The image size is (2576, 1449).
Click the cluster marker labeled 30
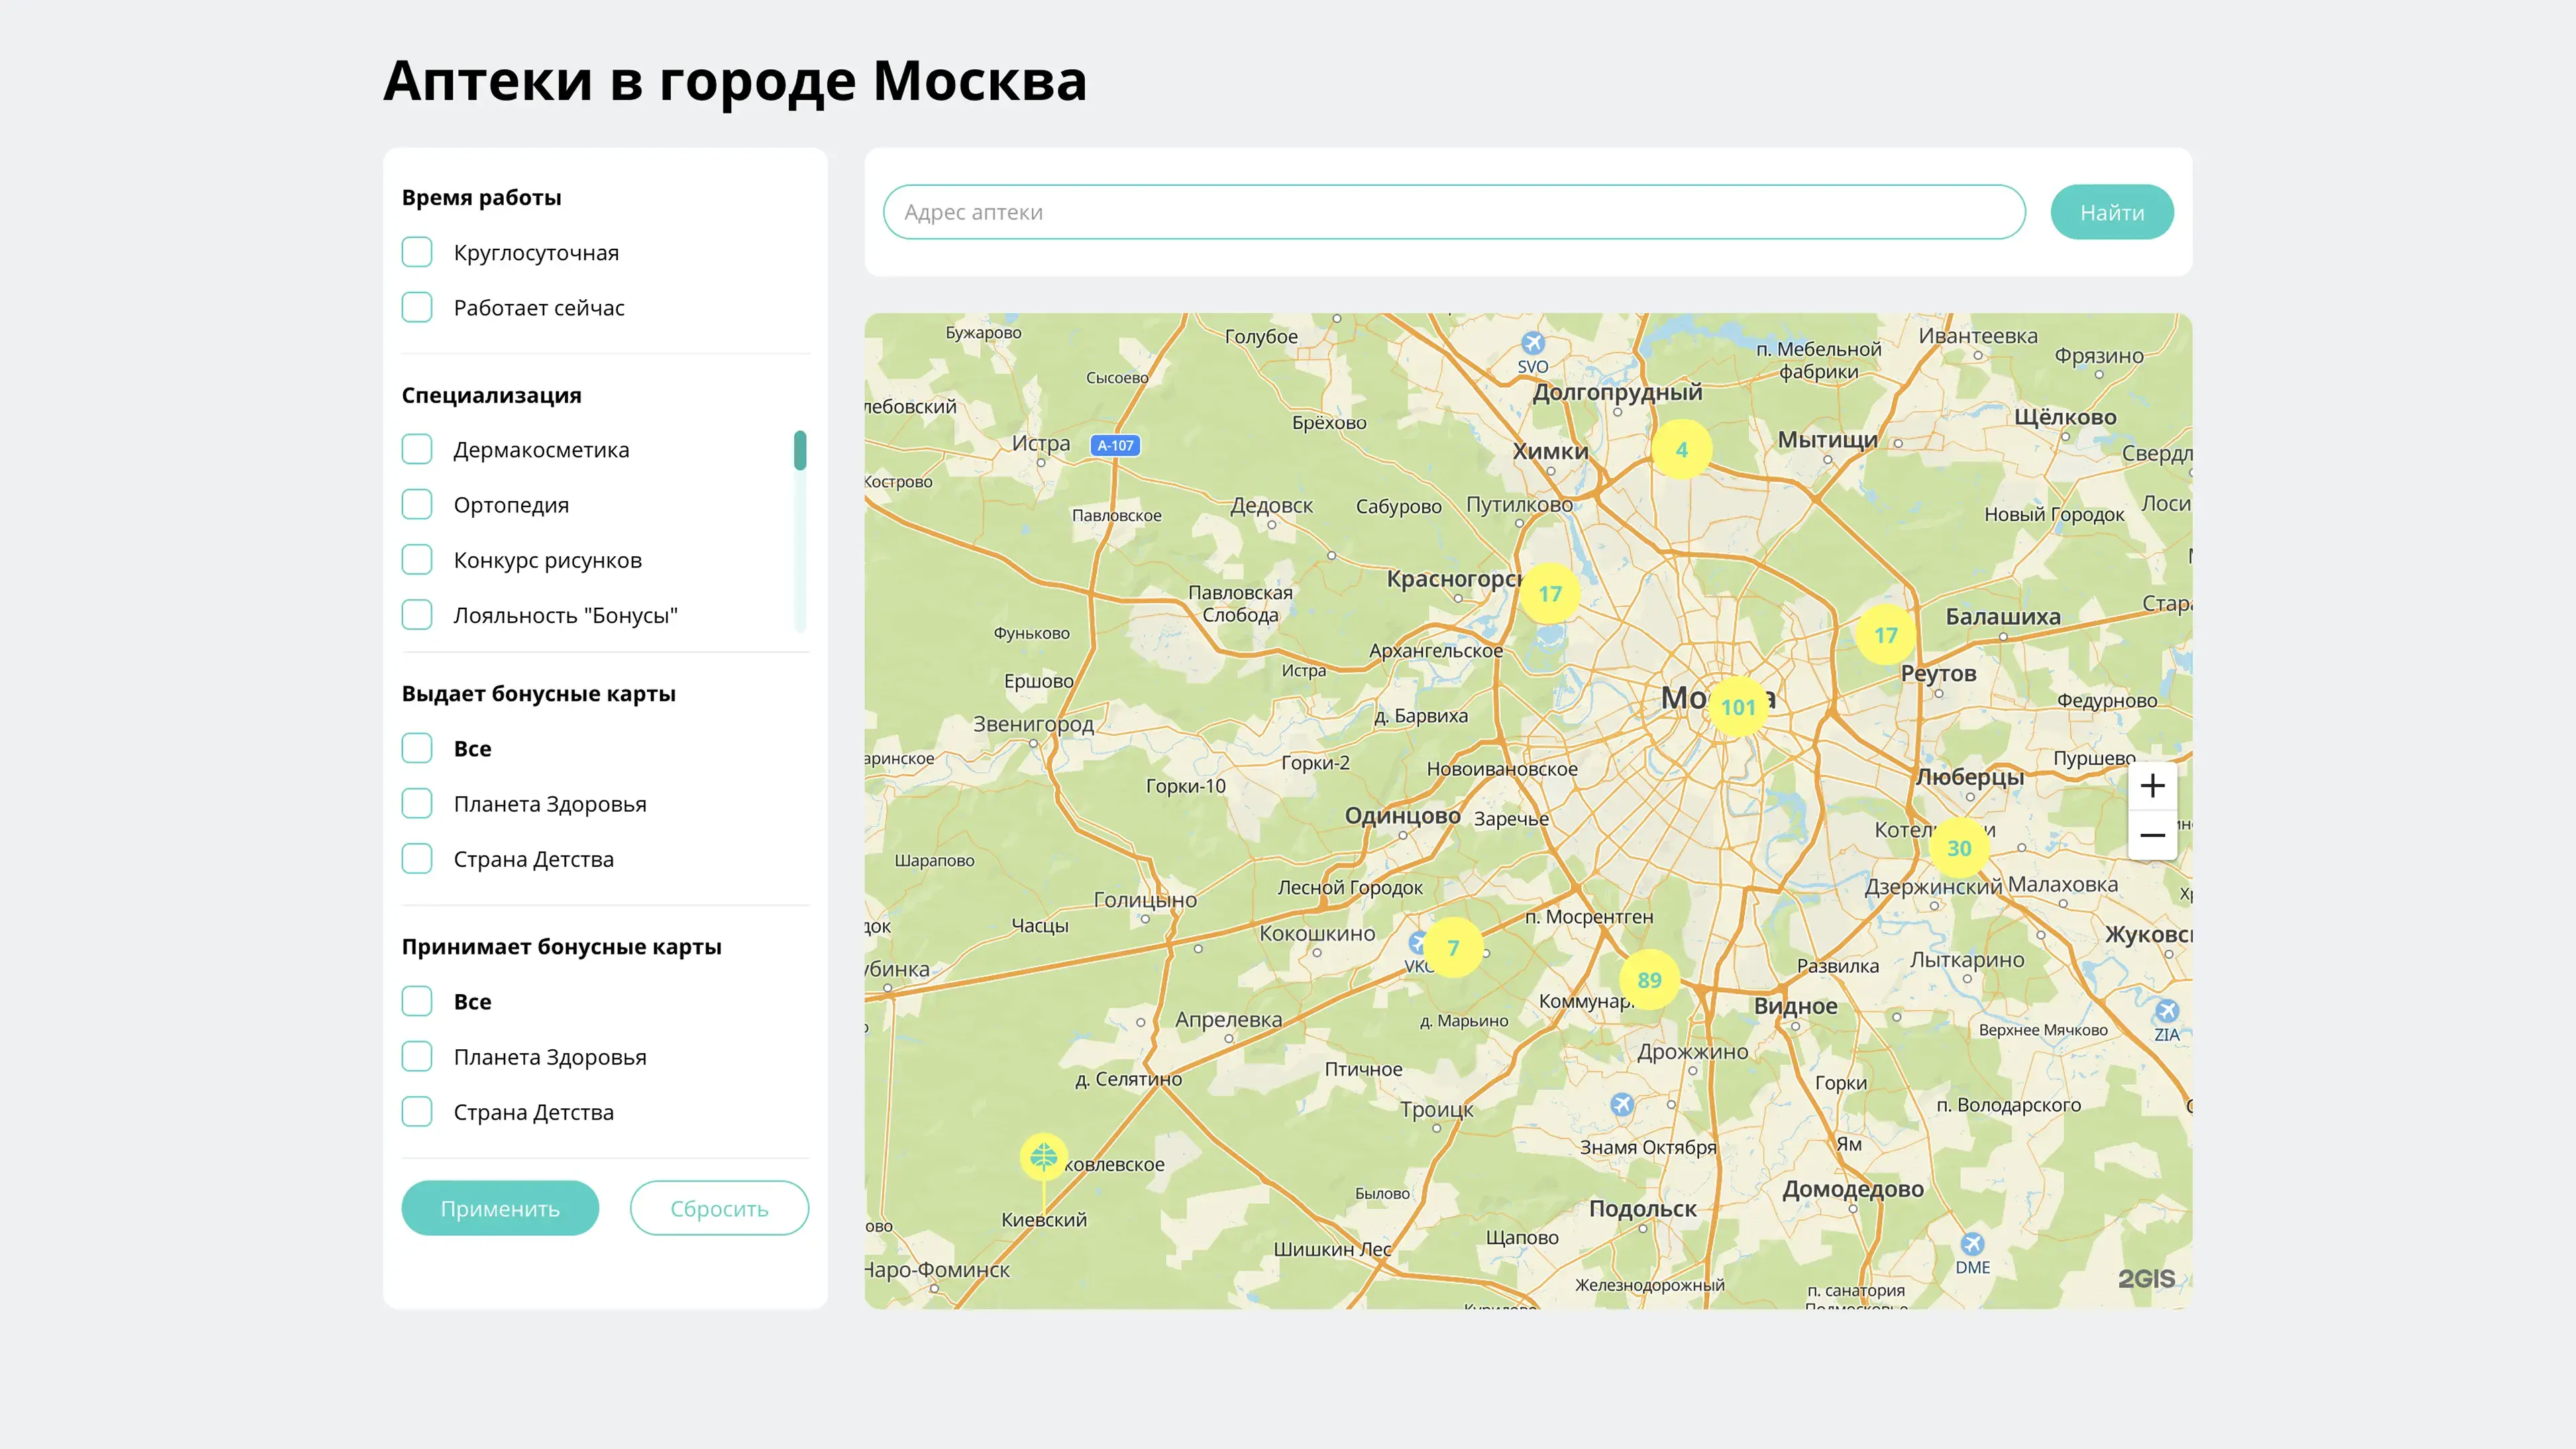(x=1958, y=848)
